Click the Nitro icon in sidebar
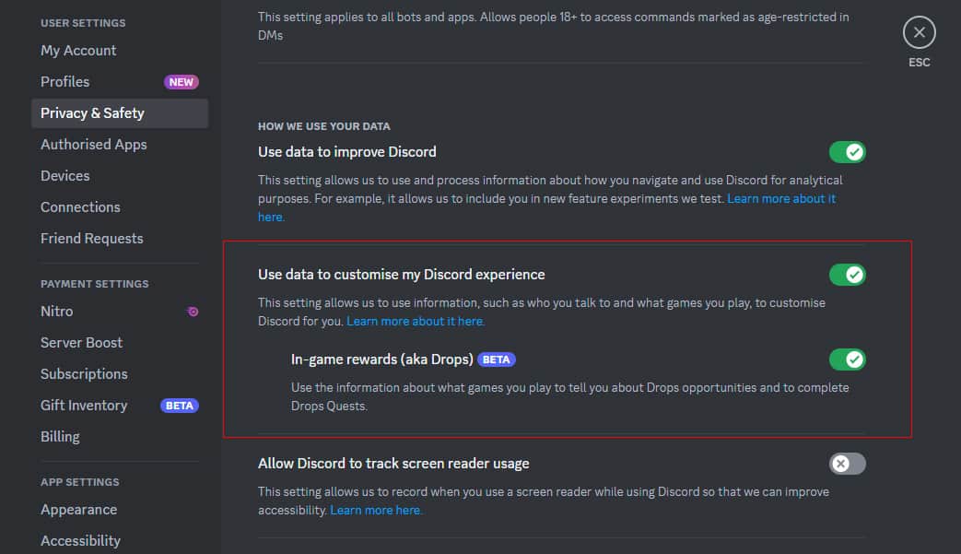This screenshot has width=961, height=554. point(193,312)
